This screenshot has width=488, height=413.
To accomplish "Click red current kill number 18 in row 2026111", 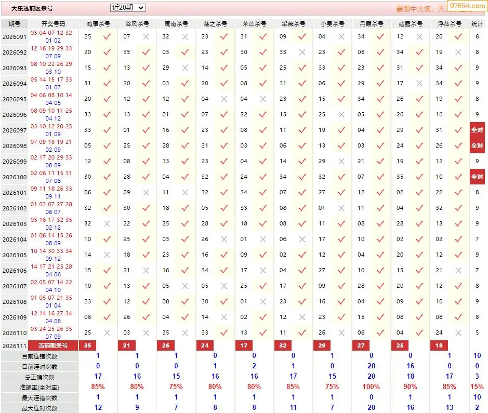I will click(439, 345).
